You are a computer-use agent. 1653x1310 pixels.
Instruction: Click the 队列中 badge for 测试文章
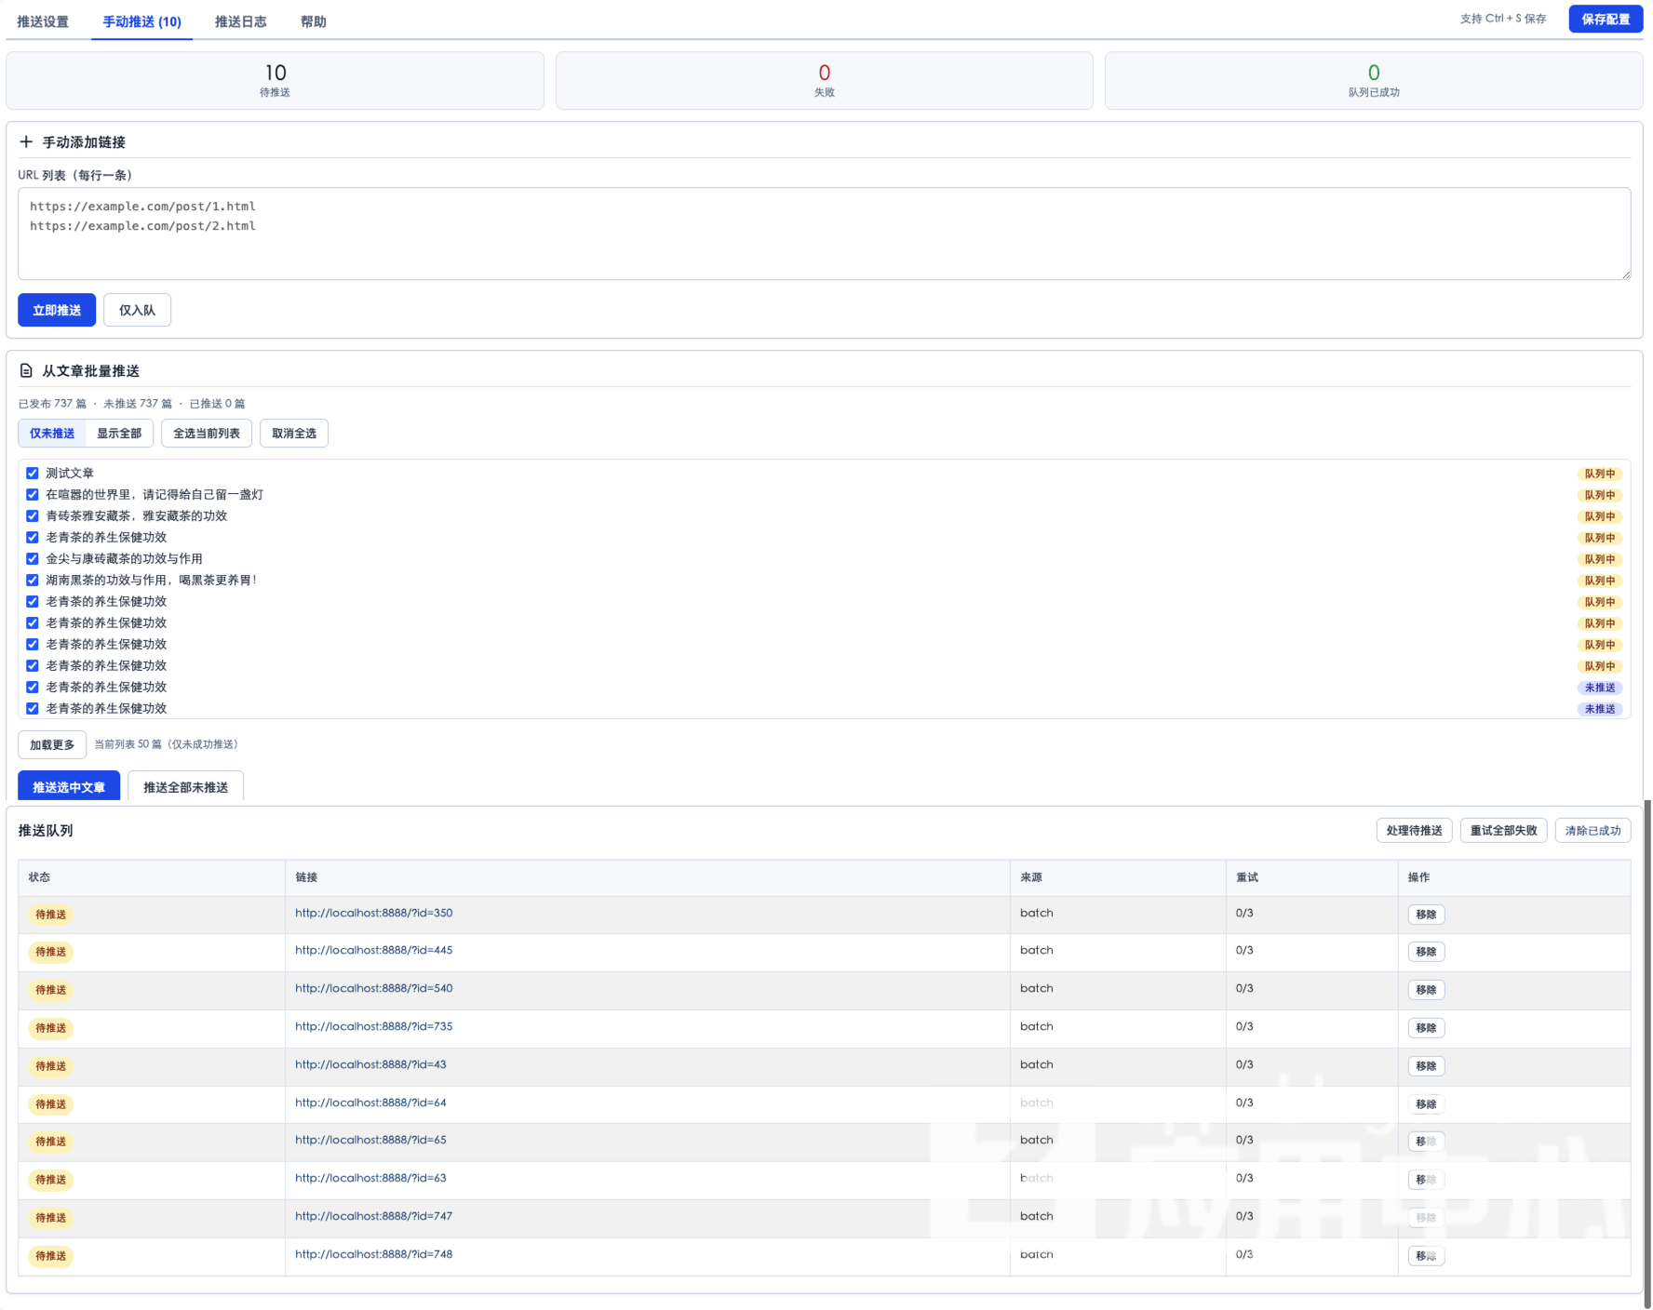tap(1600, 474)
